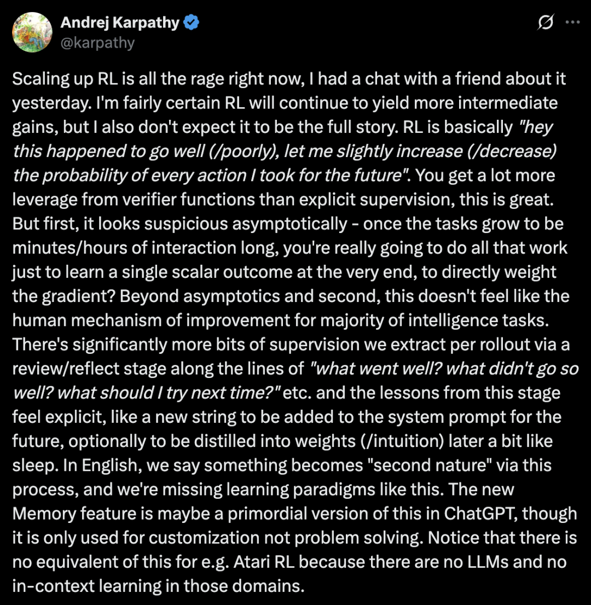Click the Grok explain-post icon
591x605 pixels.
coord(546,22)
